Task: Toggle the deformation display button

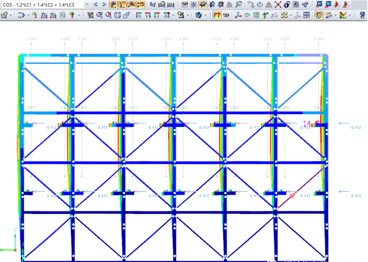Action: (217, 15)
